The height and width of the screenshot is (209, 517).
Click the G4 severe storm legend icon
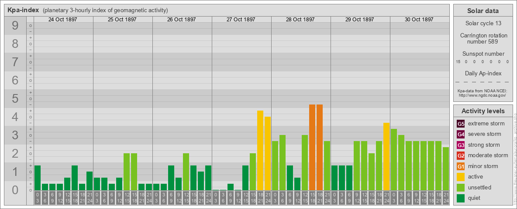click(461, 135)
